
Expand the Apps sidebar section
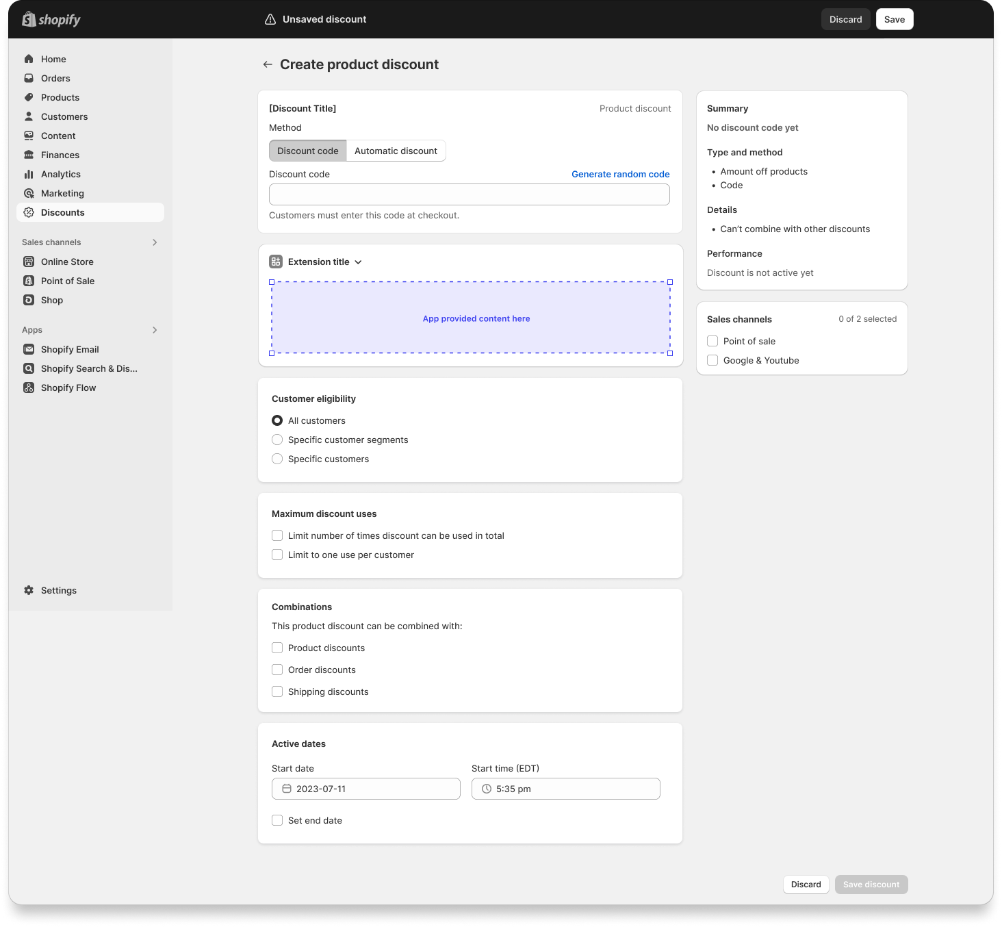click(155, 330)
